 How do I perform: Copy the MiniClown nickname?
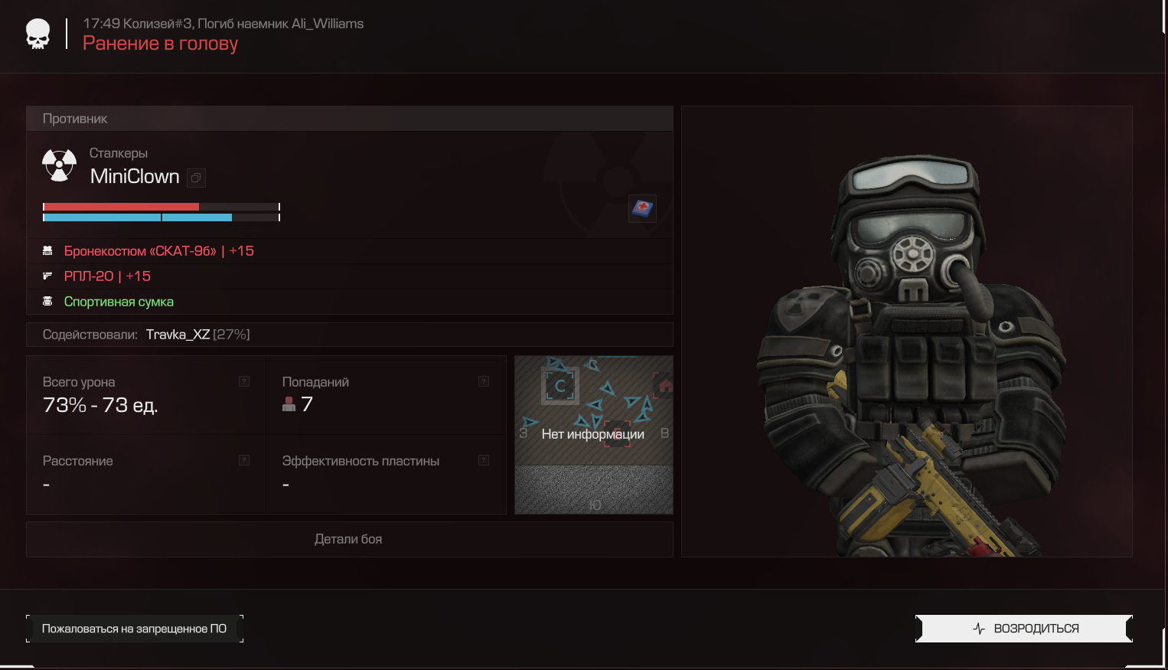196,178
